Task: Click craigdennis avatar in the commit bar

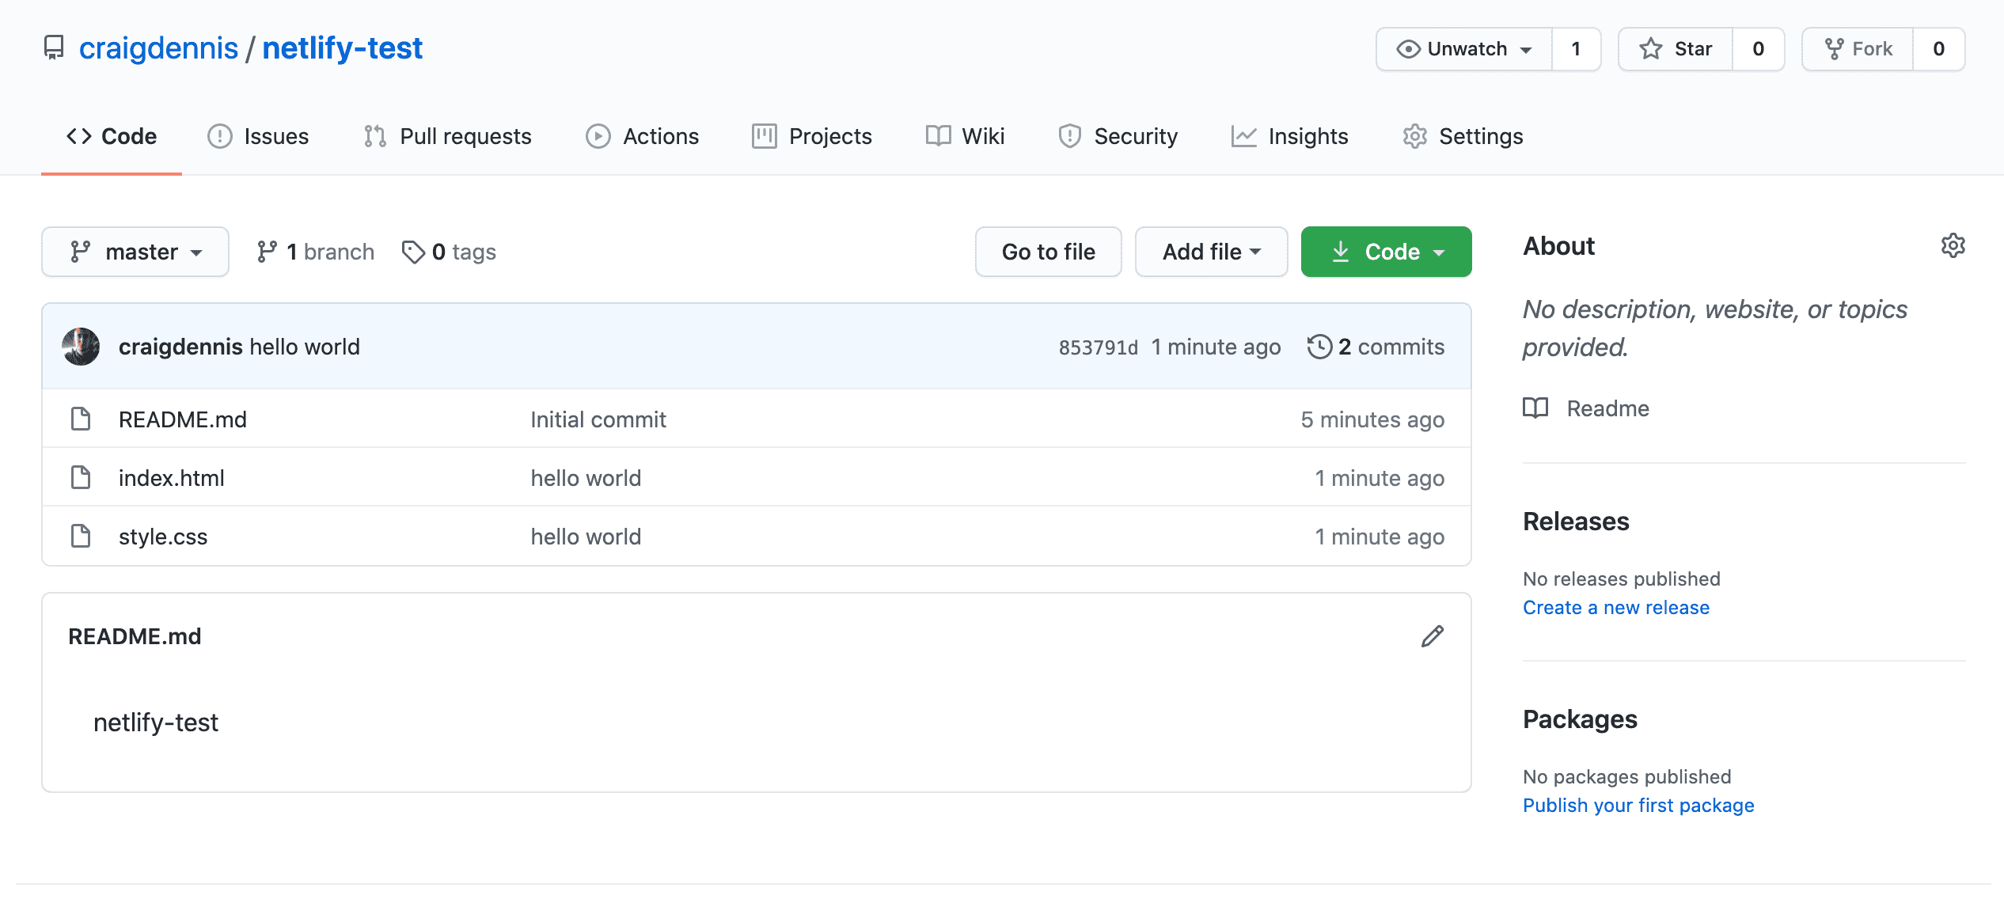Action: pyautogui.click(x=81, y=347)
